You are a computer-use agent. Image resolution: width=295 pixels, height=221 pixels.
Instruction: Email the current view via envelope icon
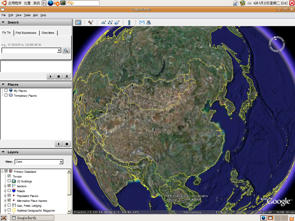point(142,23)
